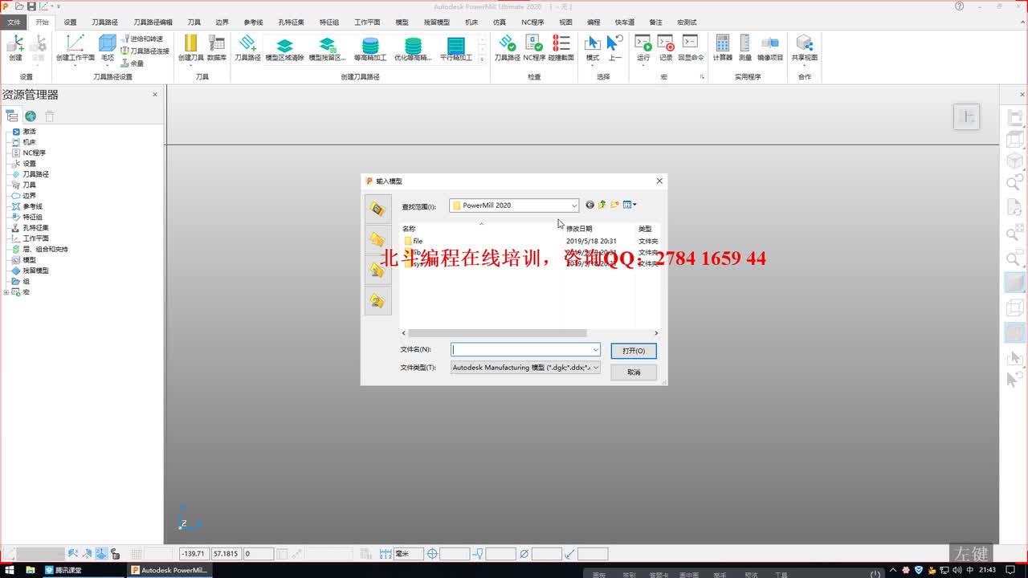1028x578 pixels.
Task: Select the 毛坯 block icon
Action: (x=107, y=47)
